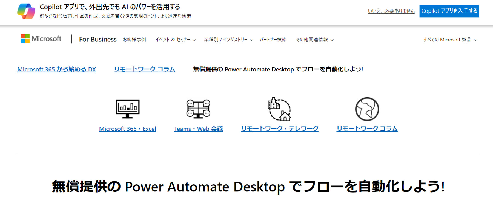Viewport: 493px width, 207px height.
Task: Open Microsoft 365 から始める DX breadcrumb link
Action: 57,69
